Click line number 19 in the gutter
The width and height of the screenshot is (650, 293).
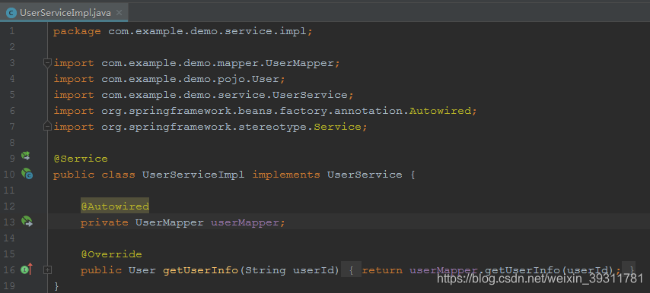point(9,286)
